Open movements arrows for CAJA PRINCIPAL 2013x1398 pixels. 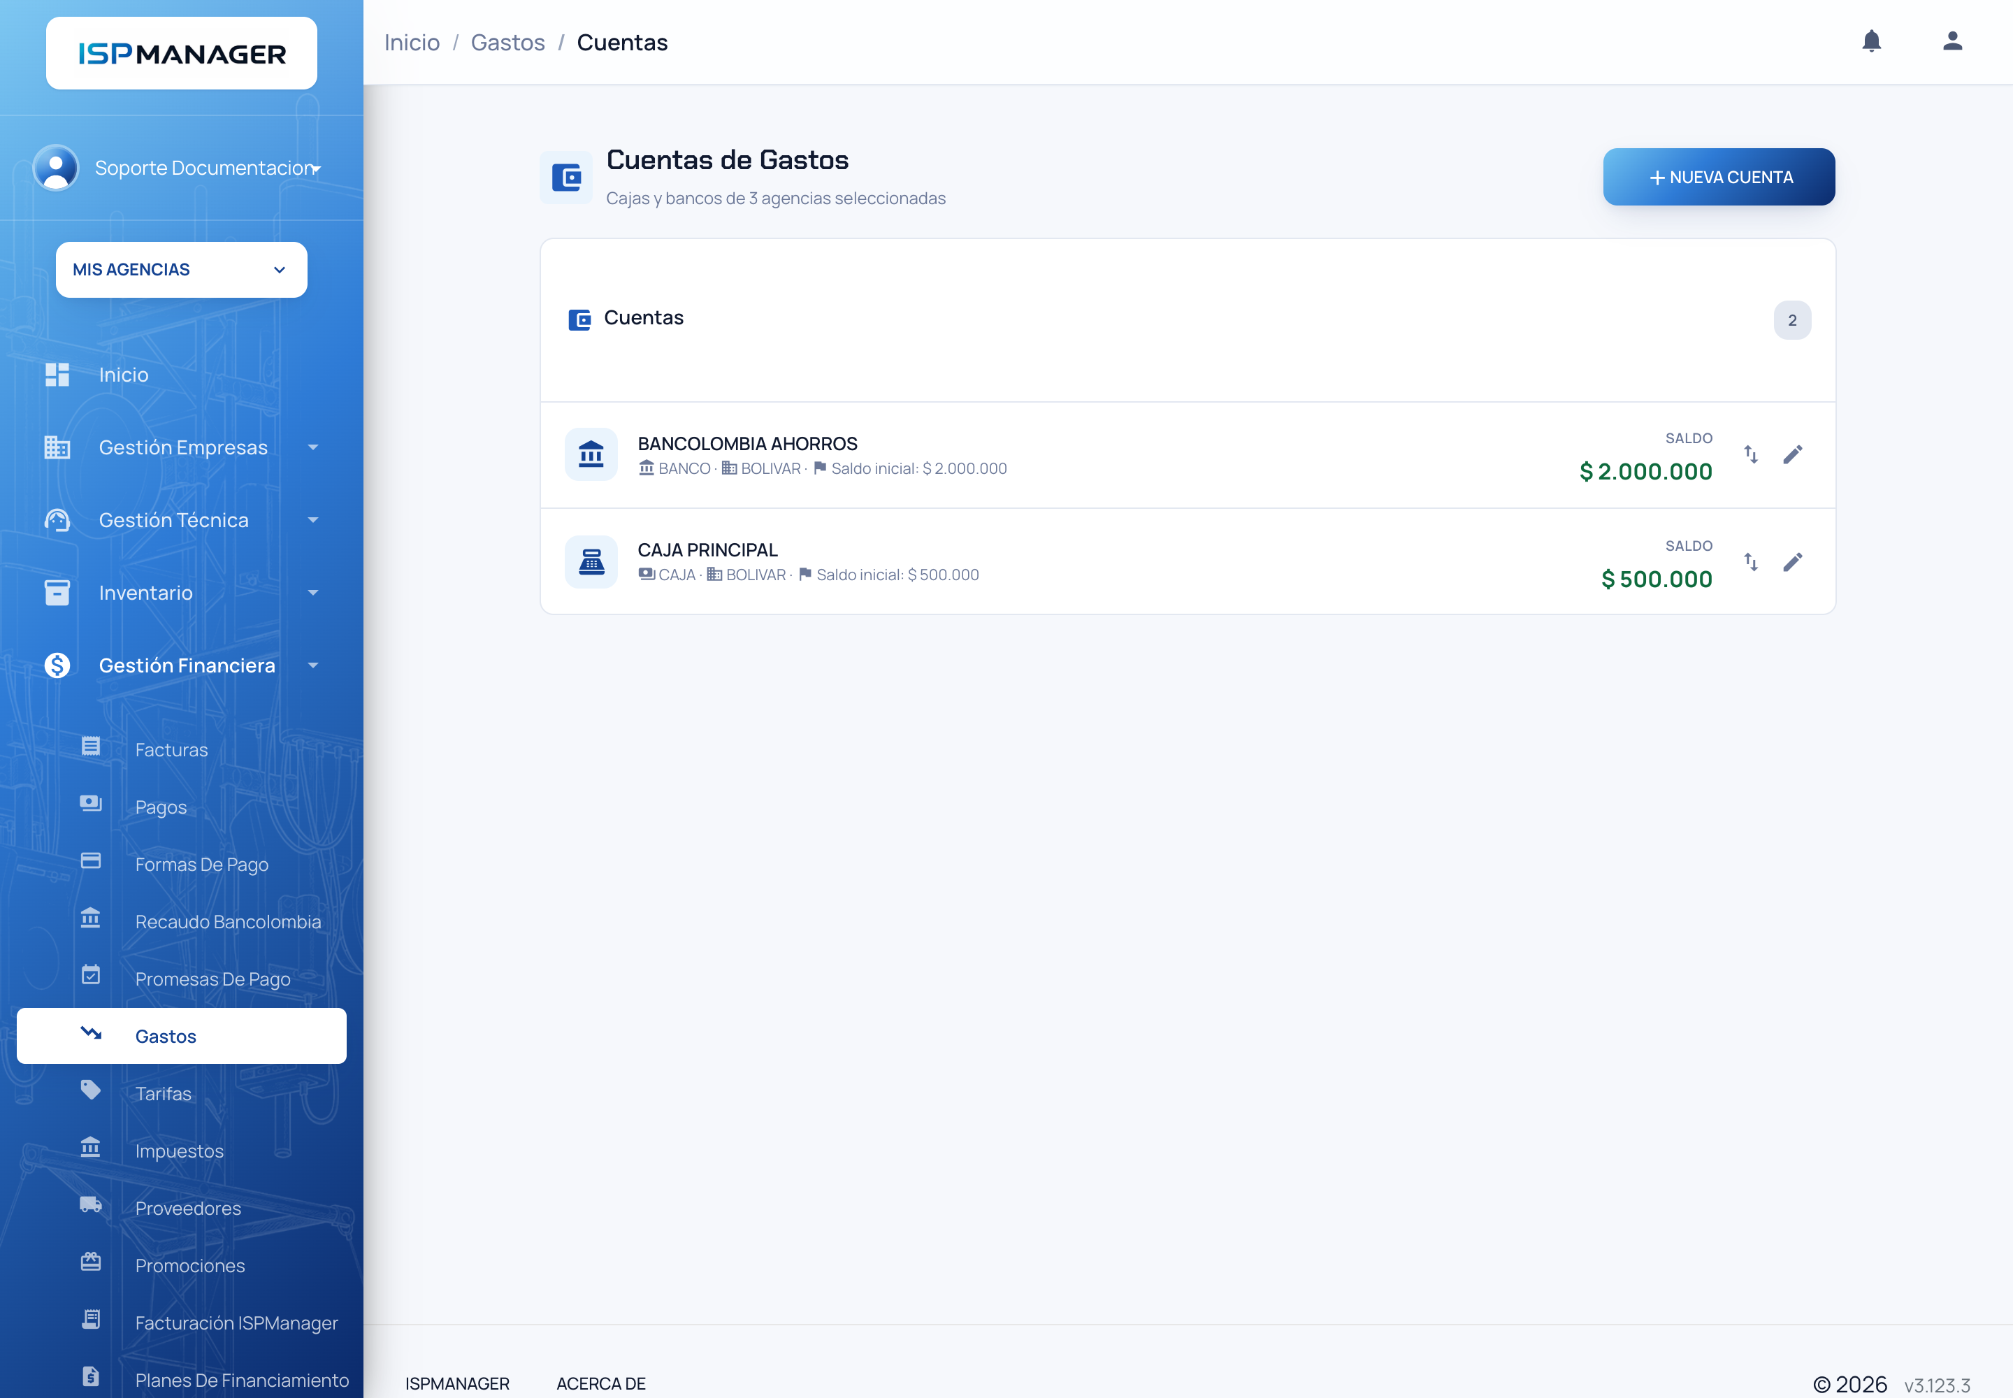click(1750, 563)
